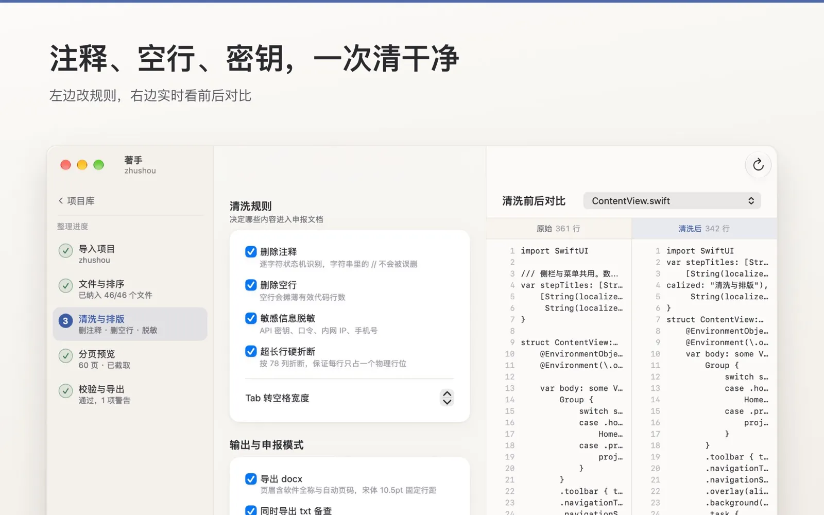Click the cleaned line '.overlay(ali…'
This screenshot has width=824, height=515.
(x=736, y=491)
